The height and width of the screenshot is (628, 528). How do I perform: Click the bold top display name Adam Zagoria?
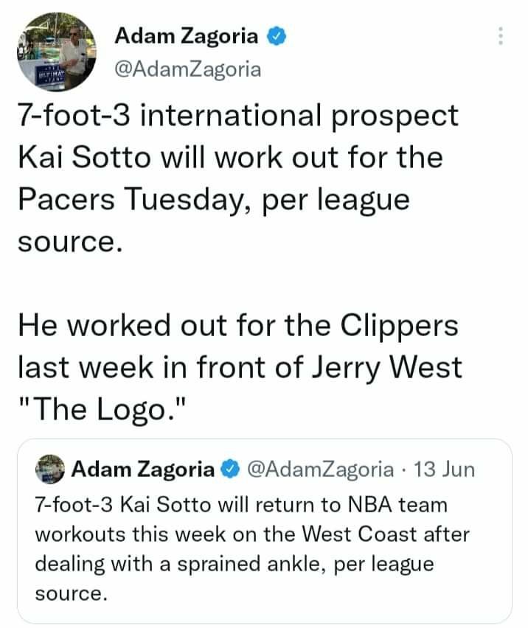[187, 36]
